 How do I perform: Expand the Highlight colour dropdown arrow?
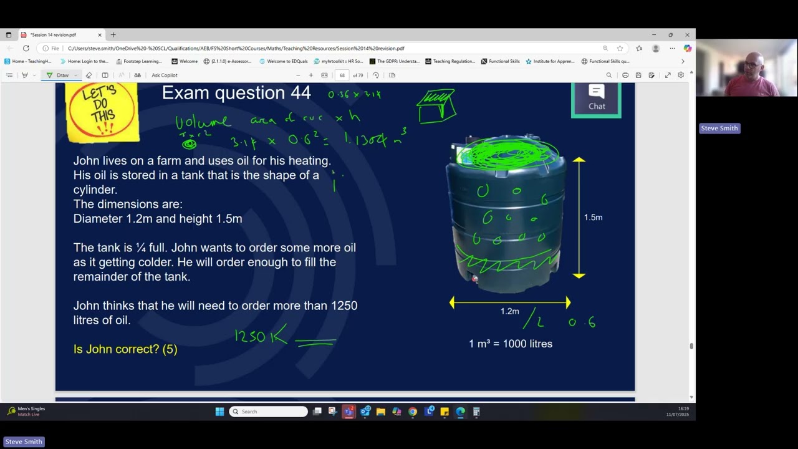[x=34, y=75]
